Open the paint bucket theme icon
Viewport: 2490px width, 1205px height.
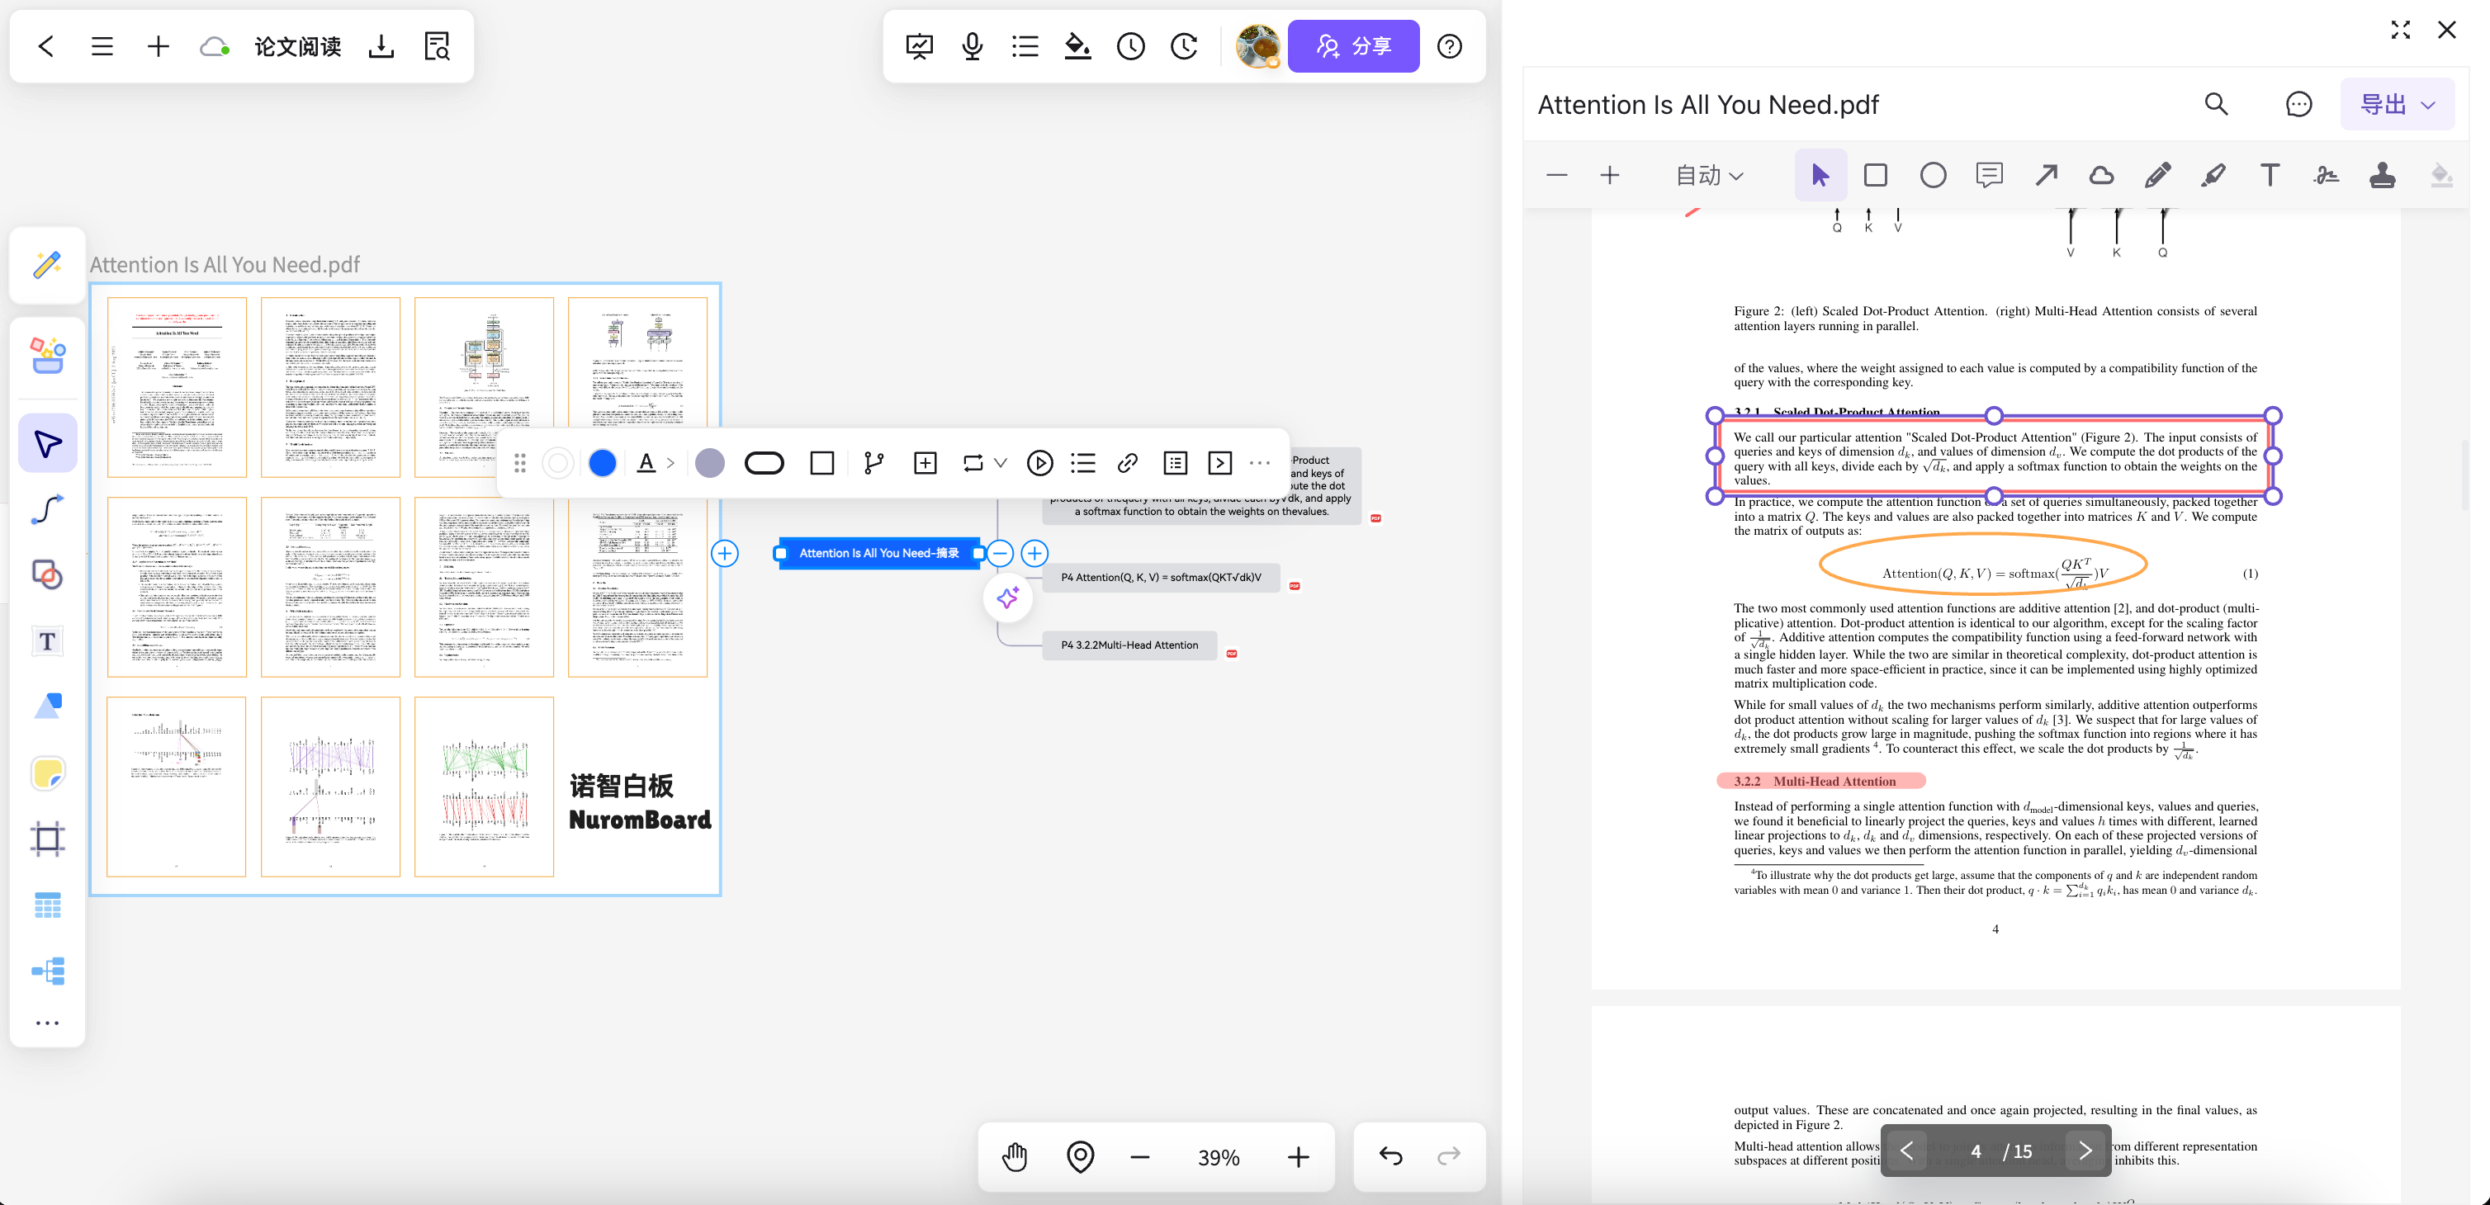pos(1077,45)
